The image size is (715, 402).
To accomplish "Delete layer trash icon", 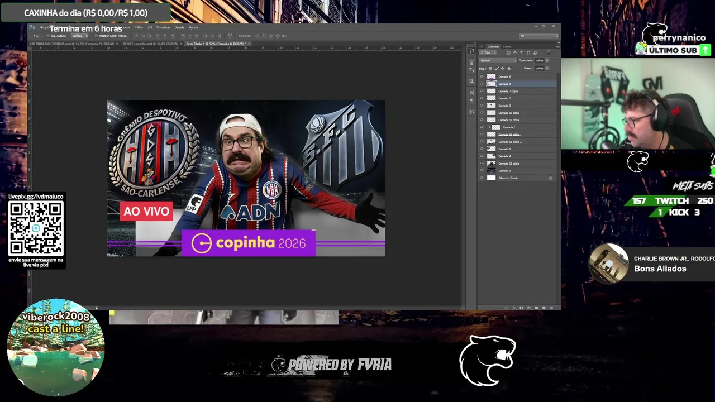I will 551,308.
